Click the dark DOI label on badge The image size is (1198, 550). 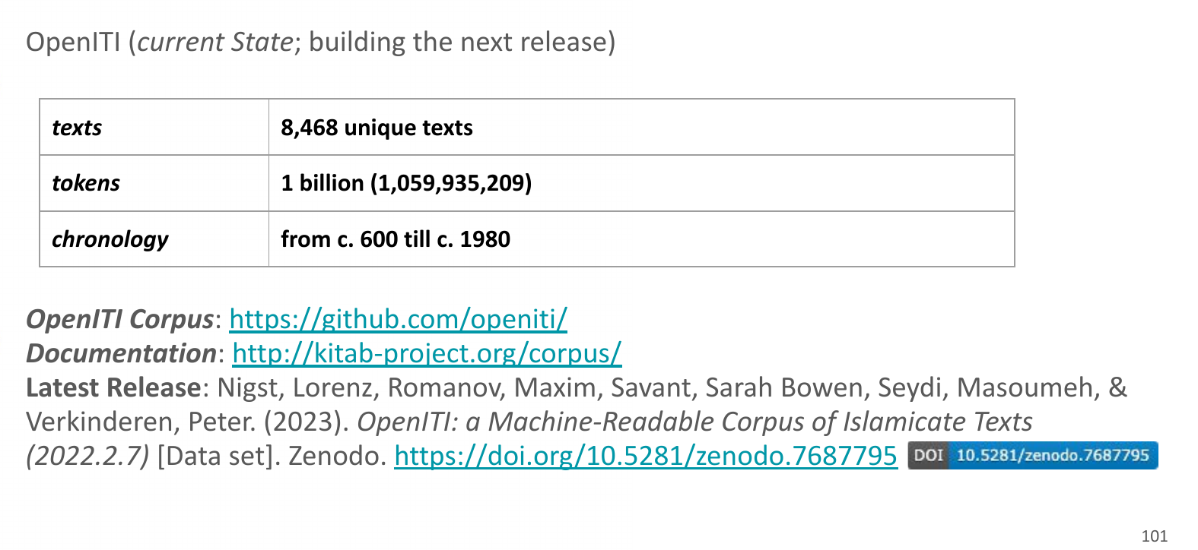coord(928,455)
